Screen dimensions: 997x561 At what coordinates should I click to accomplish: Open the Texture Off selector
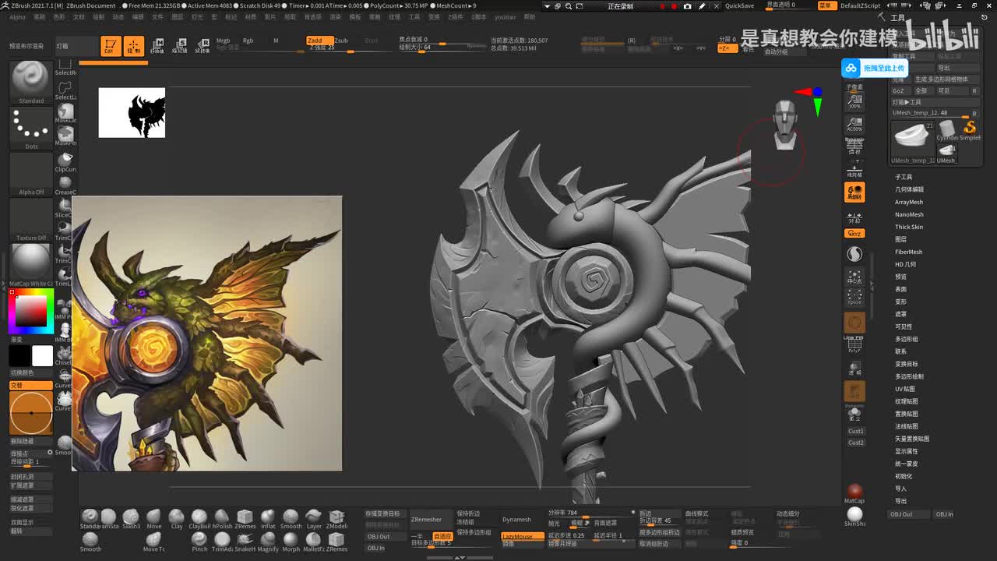[31, 220]
